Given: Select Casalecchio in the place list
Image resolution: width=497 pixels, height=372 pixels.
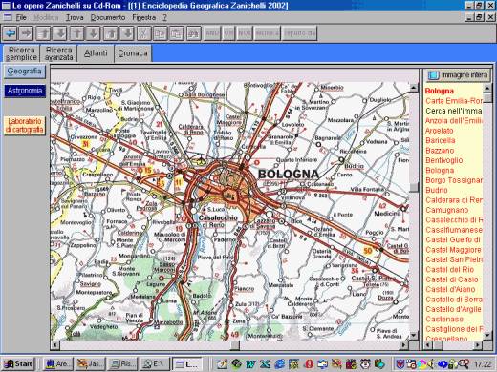Looking at the screenshot, I should tap(454, 219).
